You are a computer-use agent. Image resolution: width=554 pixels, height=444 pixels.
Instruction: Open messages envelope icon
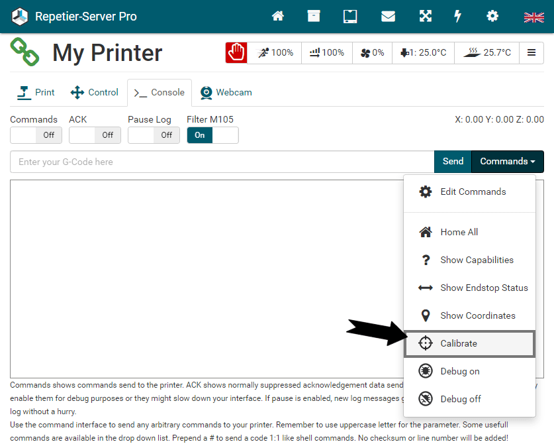pyautogui.click(x=388, y=17)
